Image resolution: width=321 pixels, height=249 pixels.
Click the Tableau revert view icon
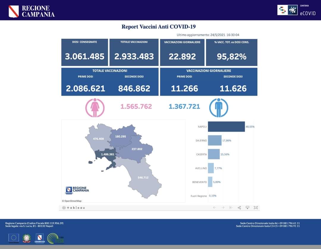pyautogui.click(x=231, y=208)
